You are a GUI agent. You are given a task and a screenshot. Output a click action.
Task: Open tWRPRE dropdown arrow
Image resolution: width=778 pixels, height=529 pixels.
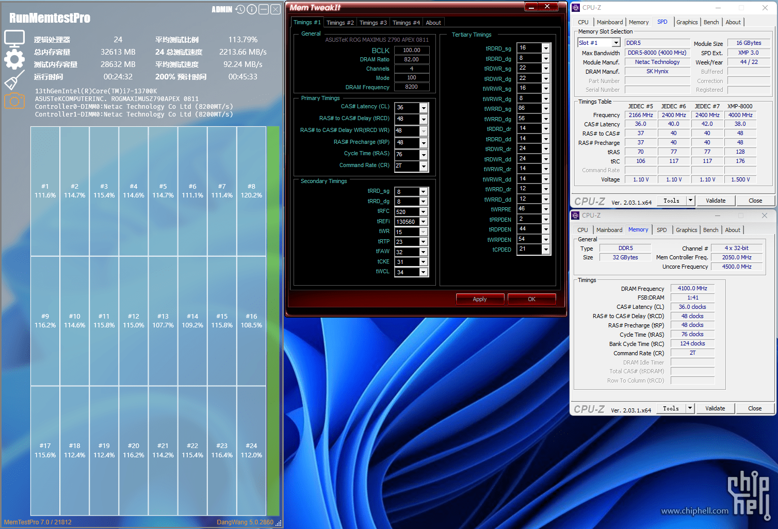[x=546, y=209]
